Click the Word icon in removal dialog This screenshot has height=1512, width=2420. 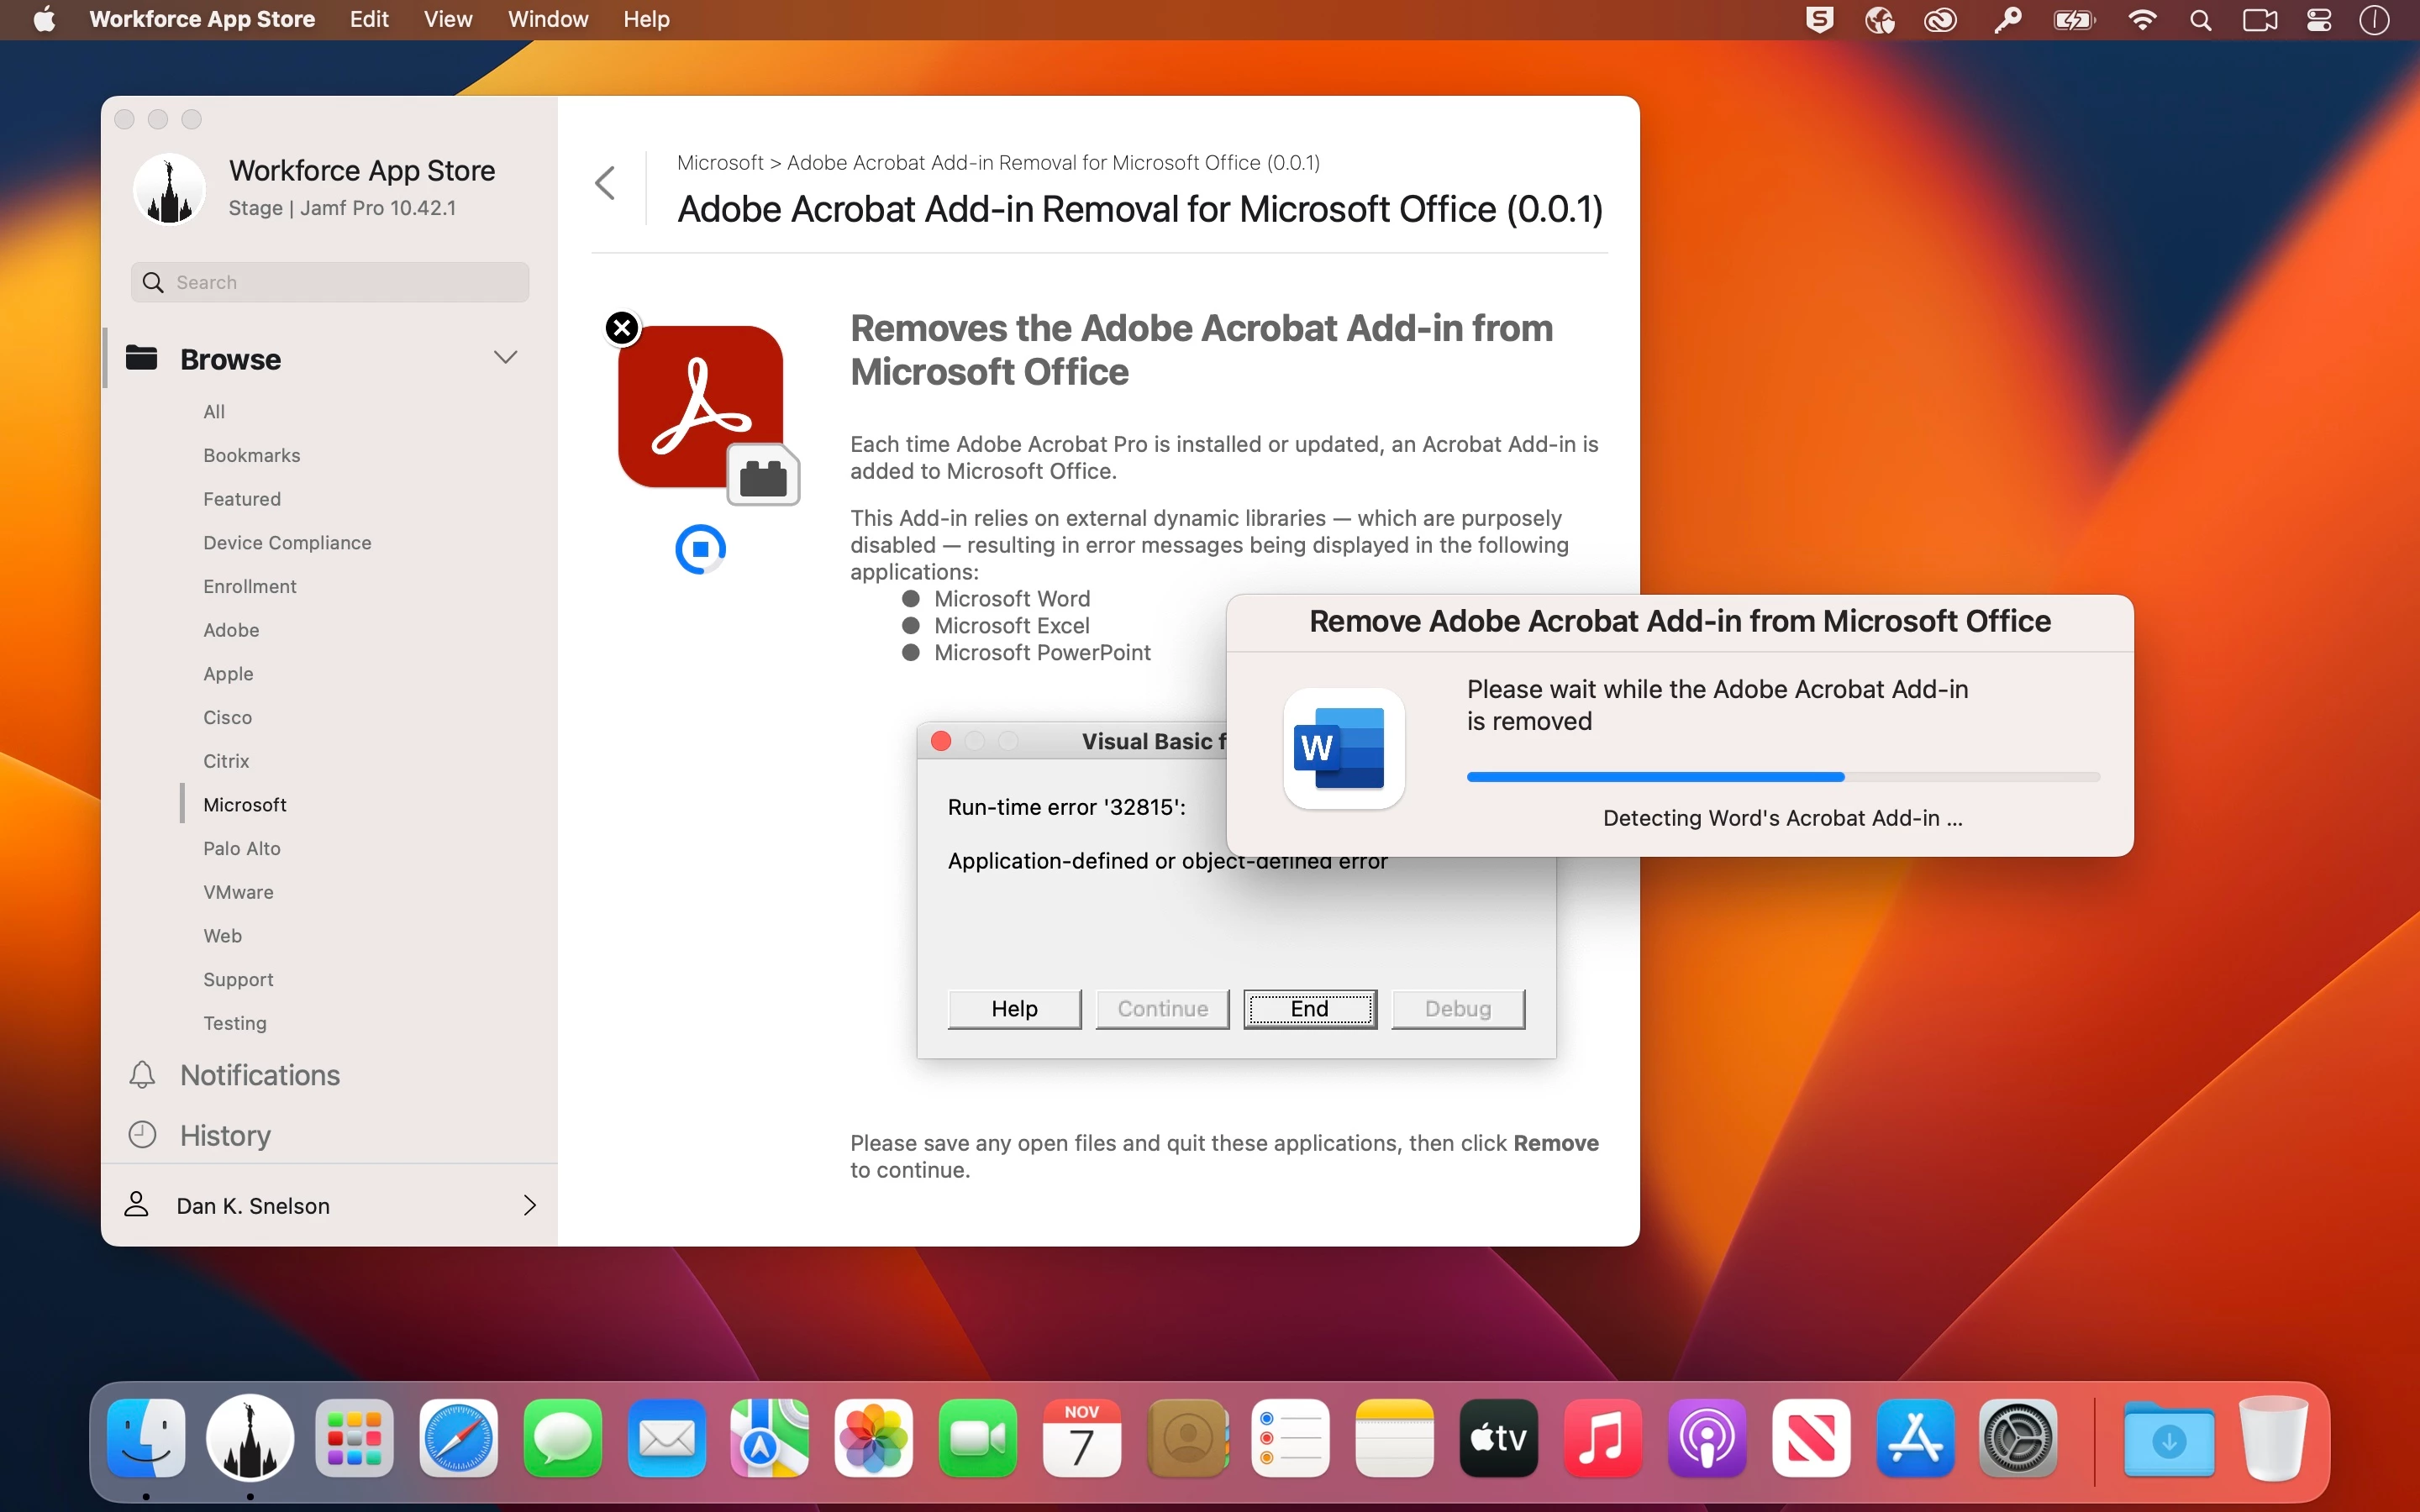[1343, 749]
